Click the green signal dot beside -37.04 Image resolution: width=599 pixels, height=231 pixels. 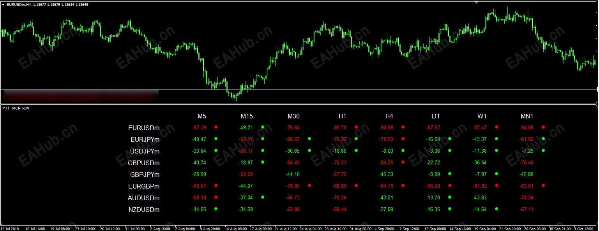point(263,197)
